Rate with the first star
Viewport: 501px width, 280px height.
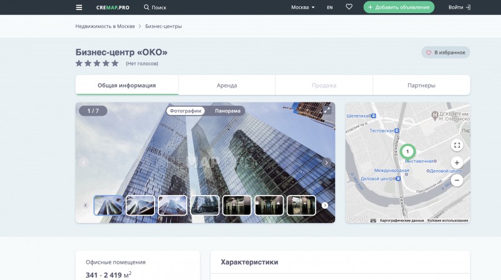(x=79, y=63)
